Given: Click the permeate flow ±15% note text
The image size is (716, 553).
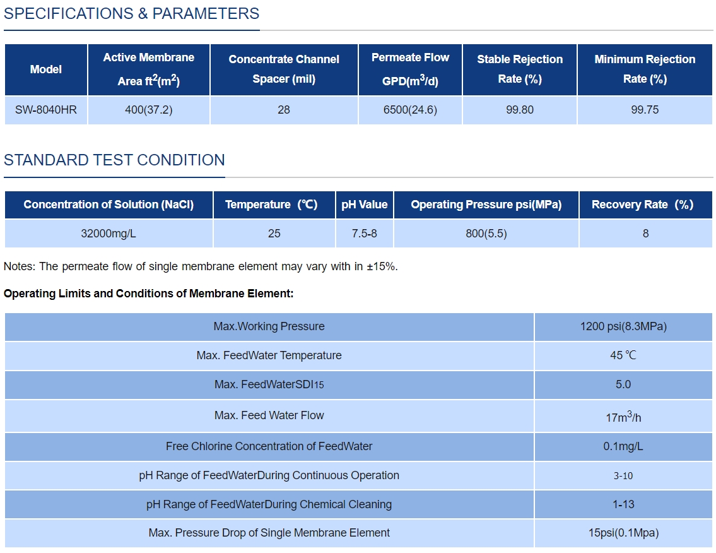Looking at the screenshot, I should (x=201, y=266).
